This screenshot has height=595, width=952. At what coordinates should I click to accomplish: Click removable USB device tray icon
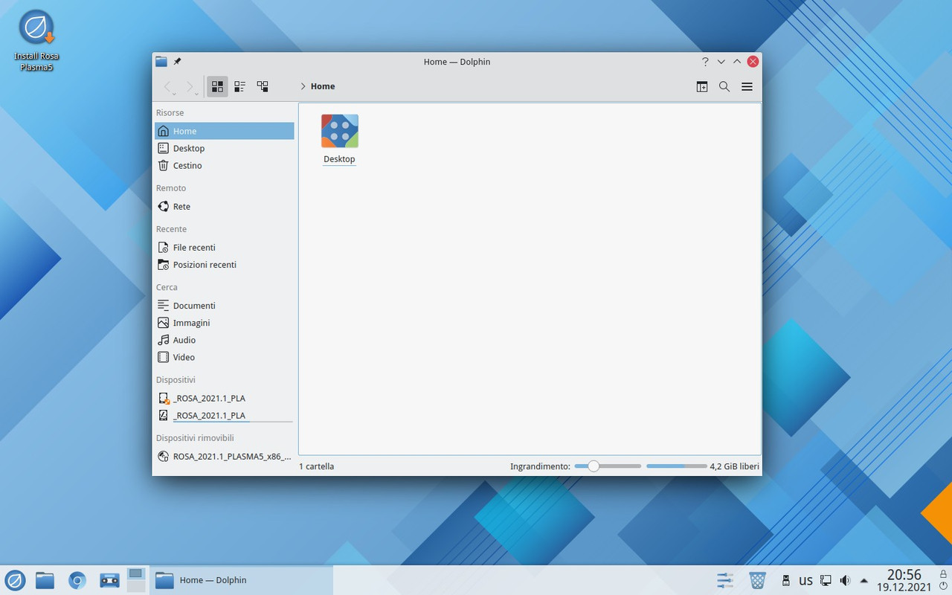tap(786, 580)
